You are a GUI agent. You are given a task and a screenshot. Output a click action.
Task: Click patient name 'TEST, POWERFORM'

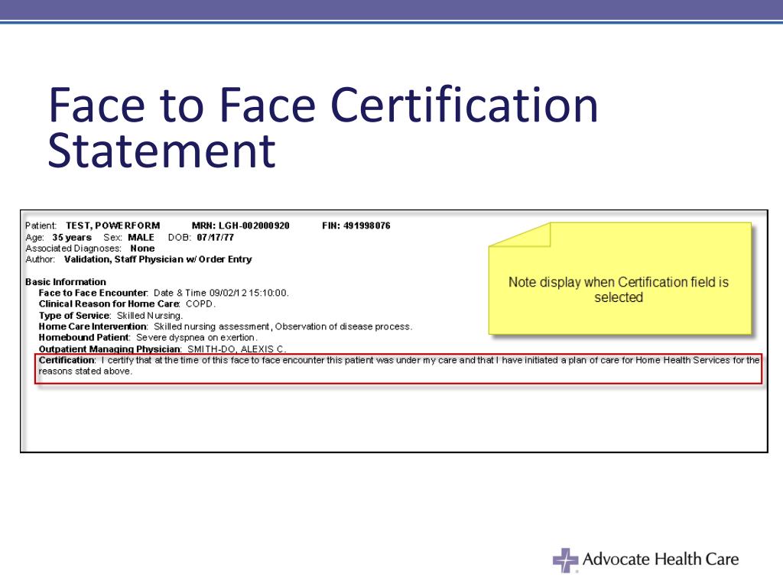[x=113, y=225]
